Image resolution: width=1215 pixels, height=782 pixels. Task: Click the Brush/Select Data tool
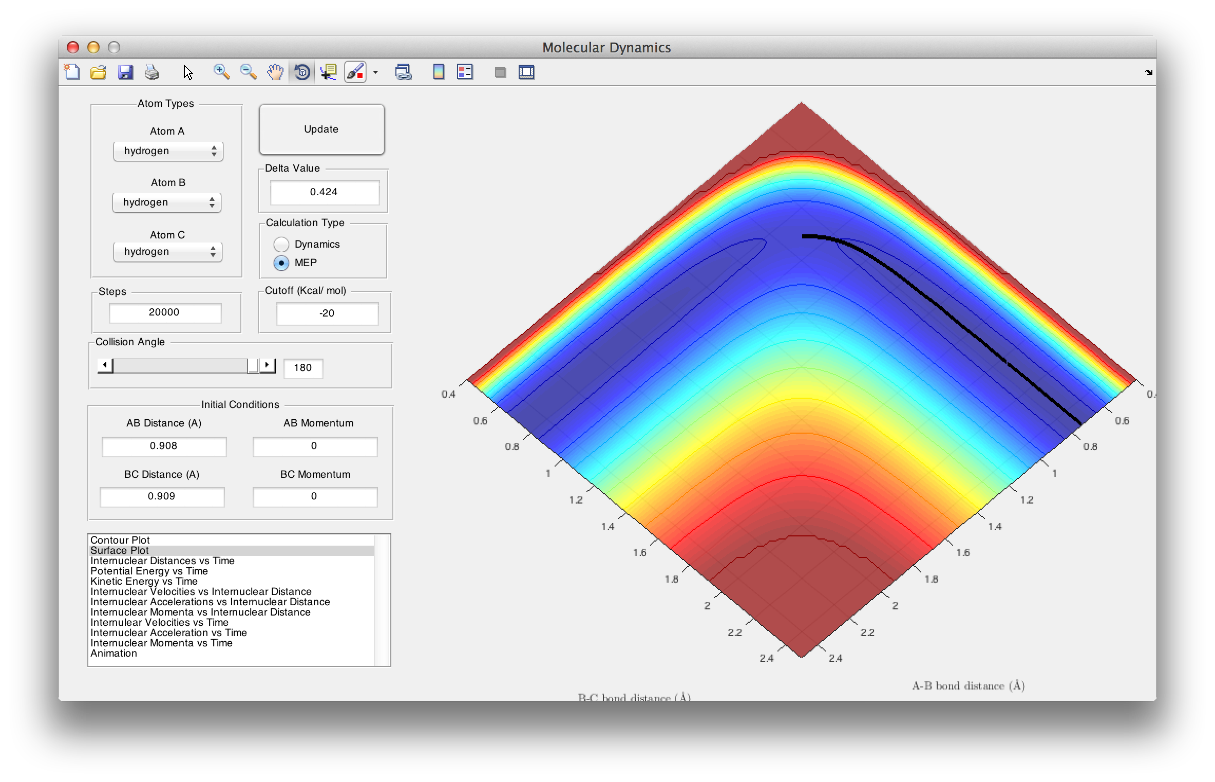coord(355,72)
